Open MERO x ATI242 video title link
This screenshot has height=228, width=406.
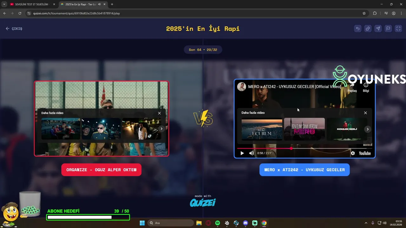tap(295, 87)
